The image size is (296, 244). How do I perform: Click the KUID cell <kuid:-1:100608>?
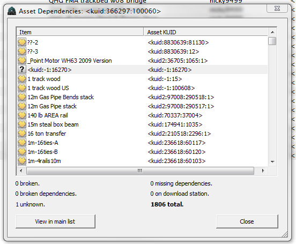point(171,88)
